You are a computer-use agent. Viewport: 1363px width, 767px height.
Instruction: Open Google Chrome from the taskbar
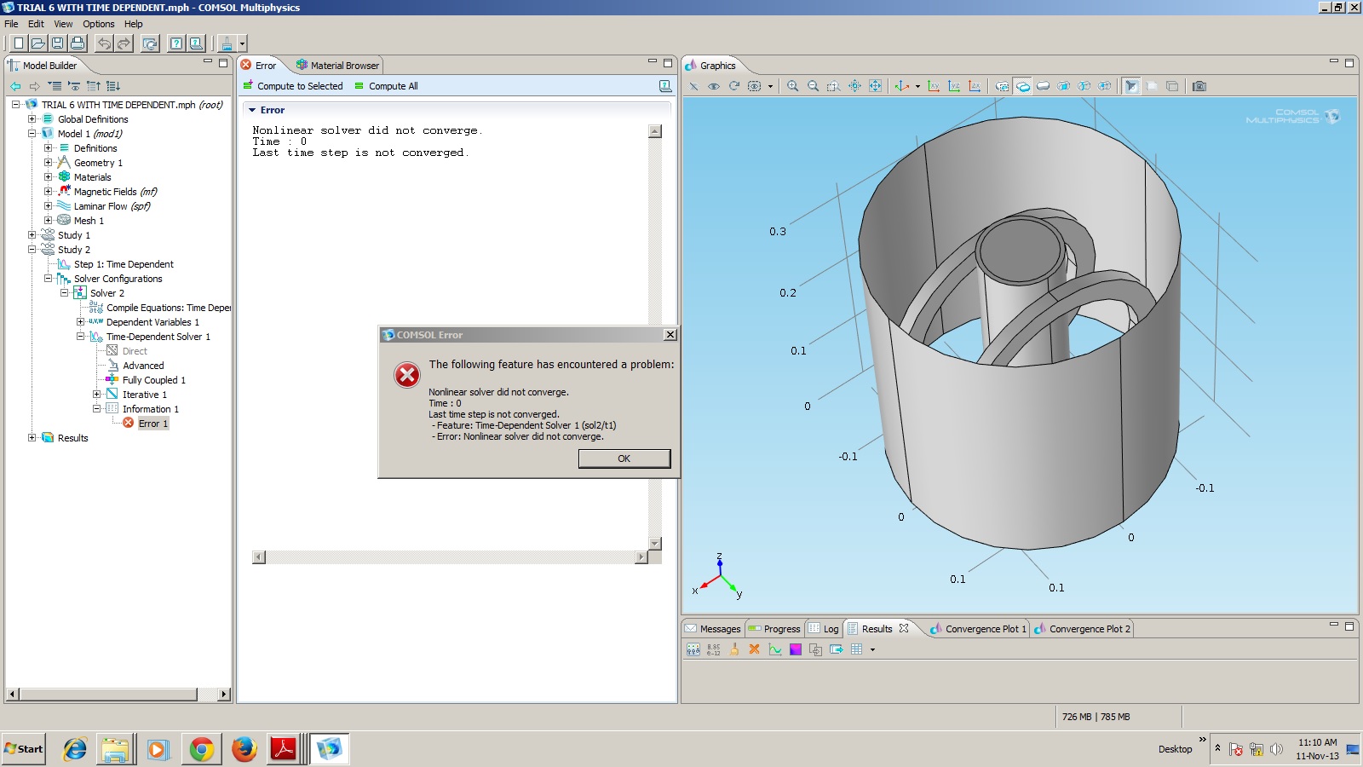click(x=201, y=749)
